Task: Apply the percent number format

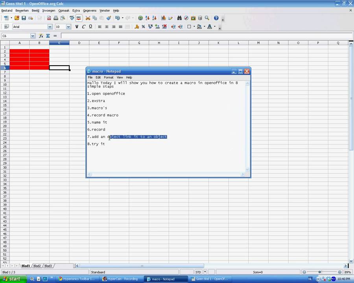Action: point(143,27)
